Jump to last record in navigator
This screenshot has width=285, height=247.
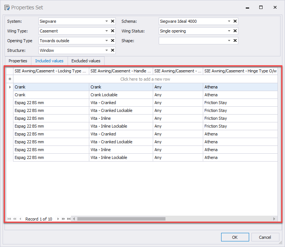point(69,219)
